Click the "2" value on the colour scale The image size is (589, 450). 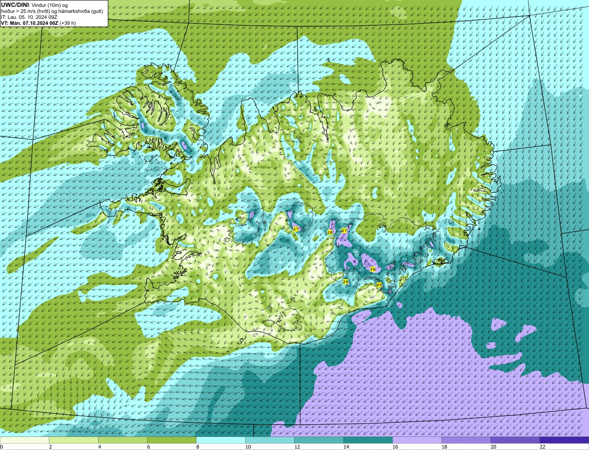(50, 447)
